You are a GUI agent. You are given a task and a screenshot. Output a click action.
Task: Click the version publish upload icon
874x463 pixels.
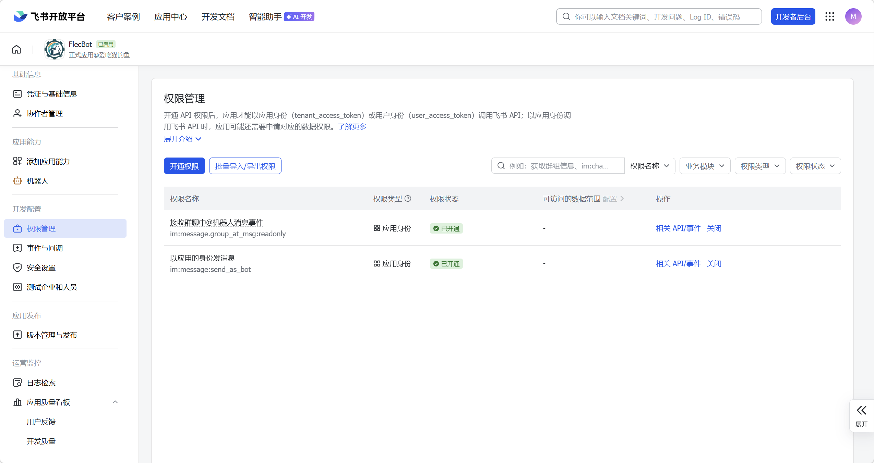pos(17,335)
